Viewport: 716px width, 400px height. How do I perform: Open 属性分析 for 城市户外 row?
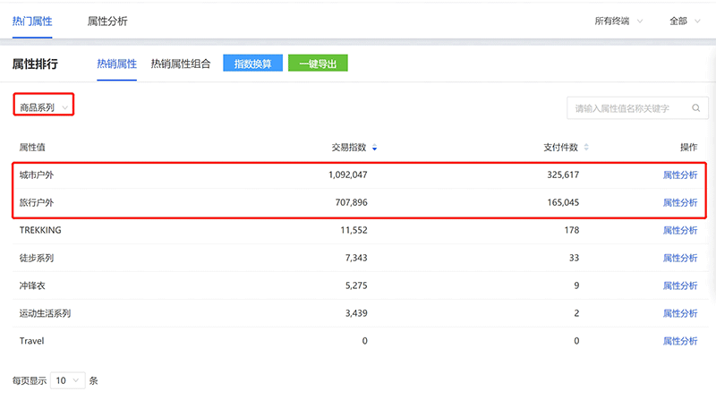(x=679, y=175)
